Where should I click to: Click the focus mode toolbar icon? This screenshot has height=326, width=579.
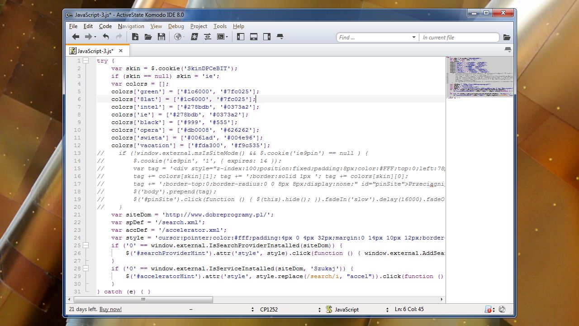(280, 37)
